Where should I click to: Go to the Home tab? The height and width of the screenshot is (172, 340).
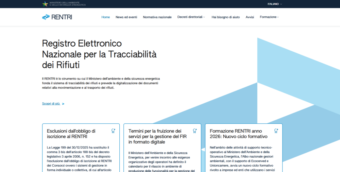106,17
